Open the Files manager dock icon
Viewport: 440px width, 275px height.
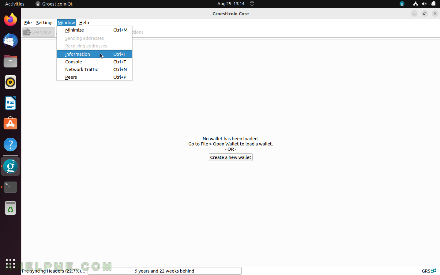tap(10, 62)
